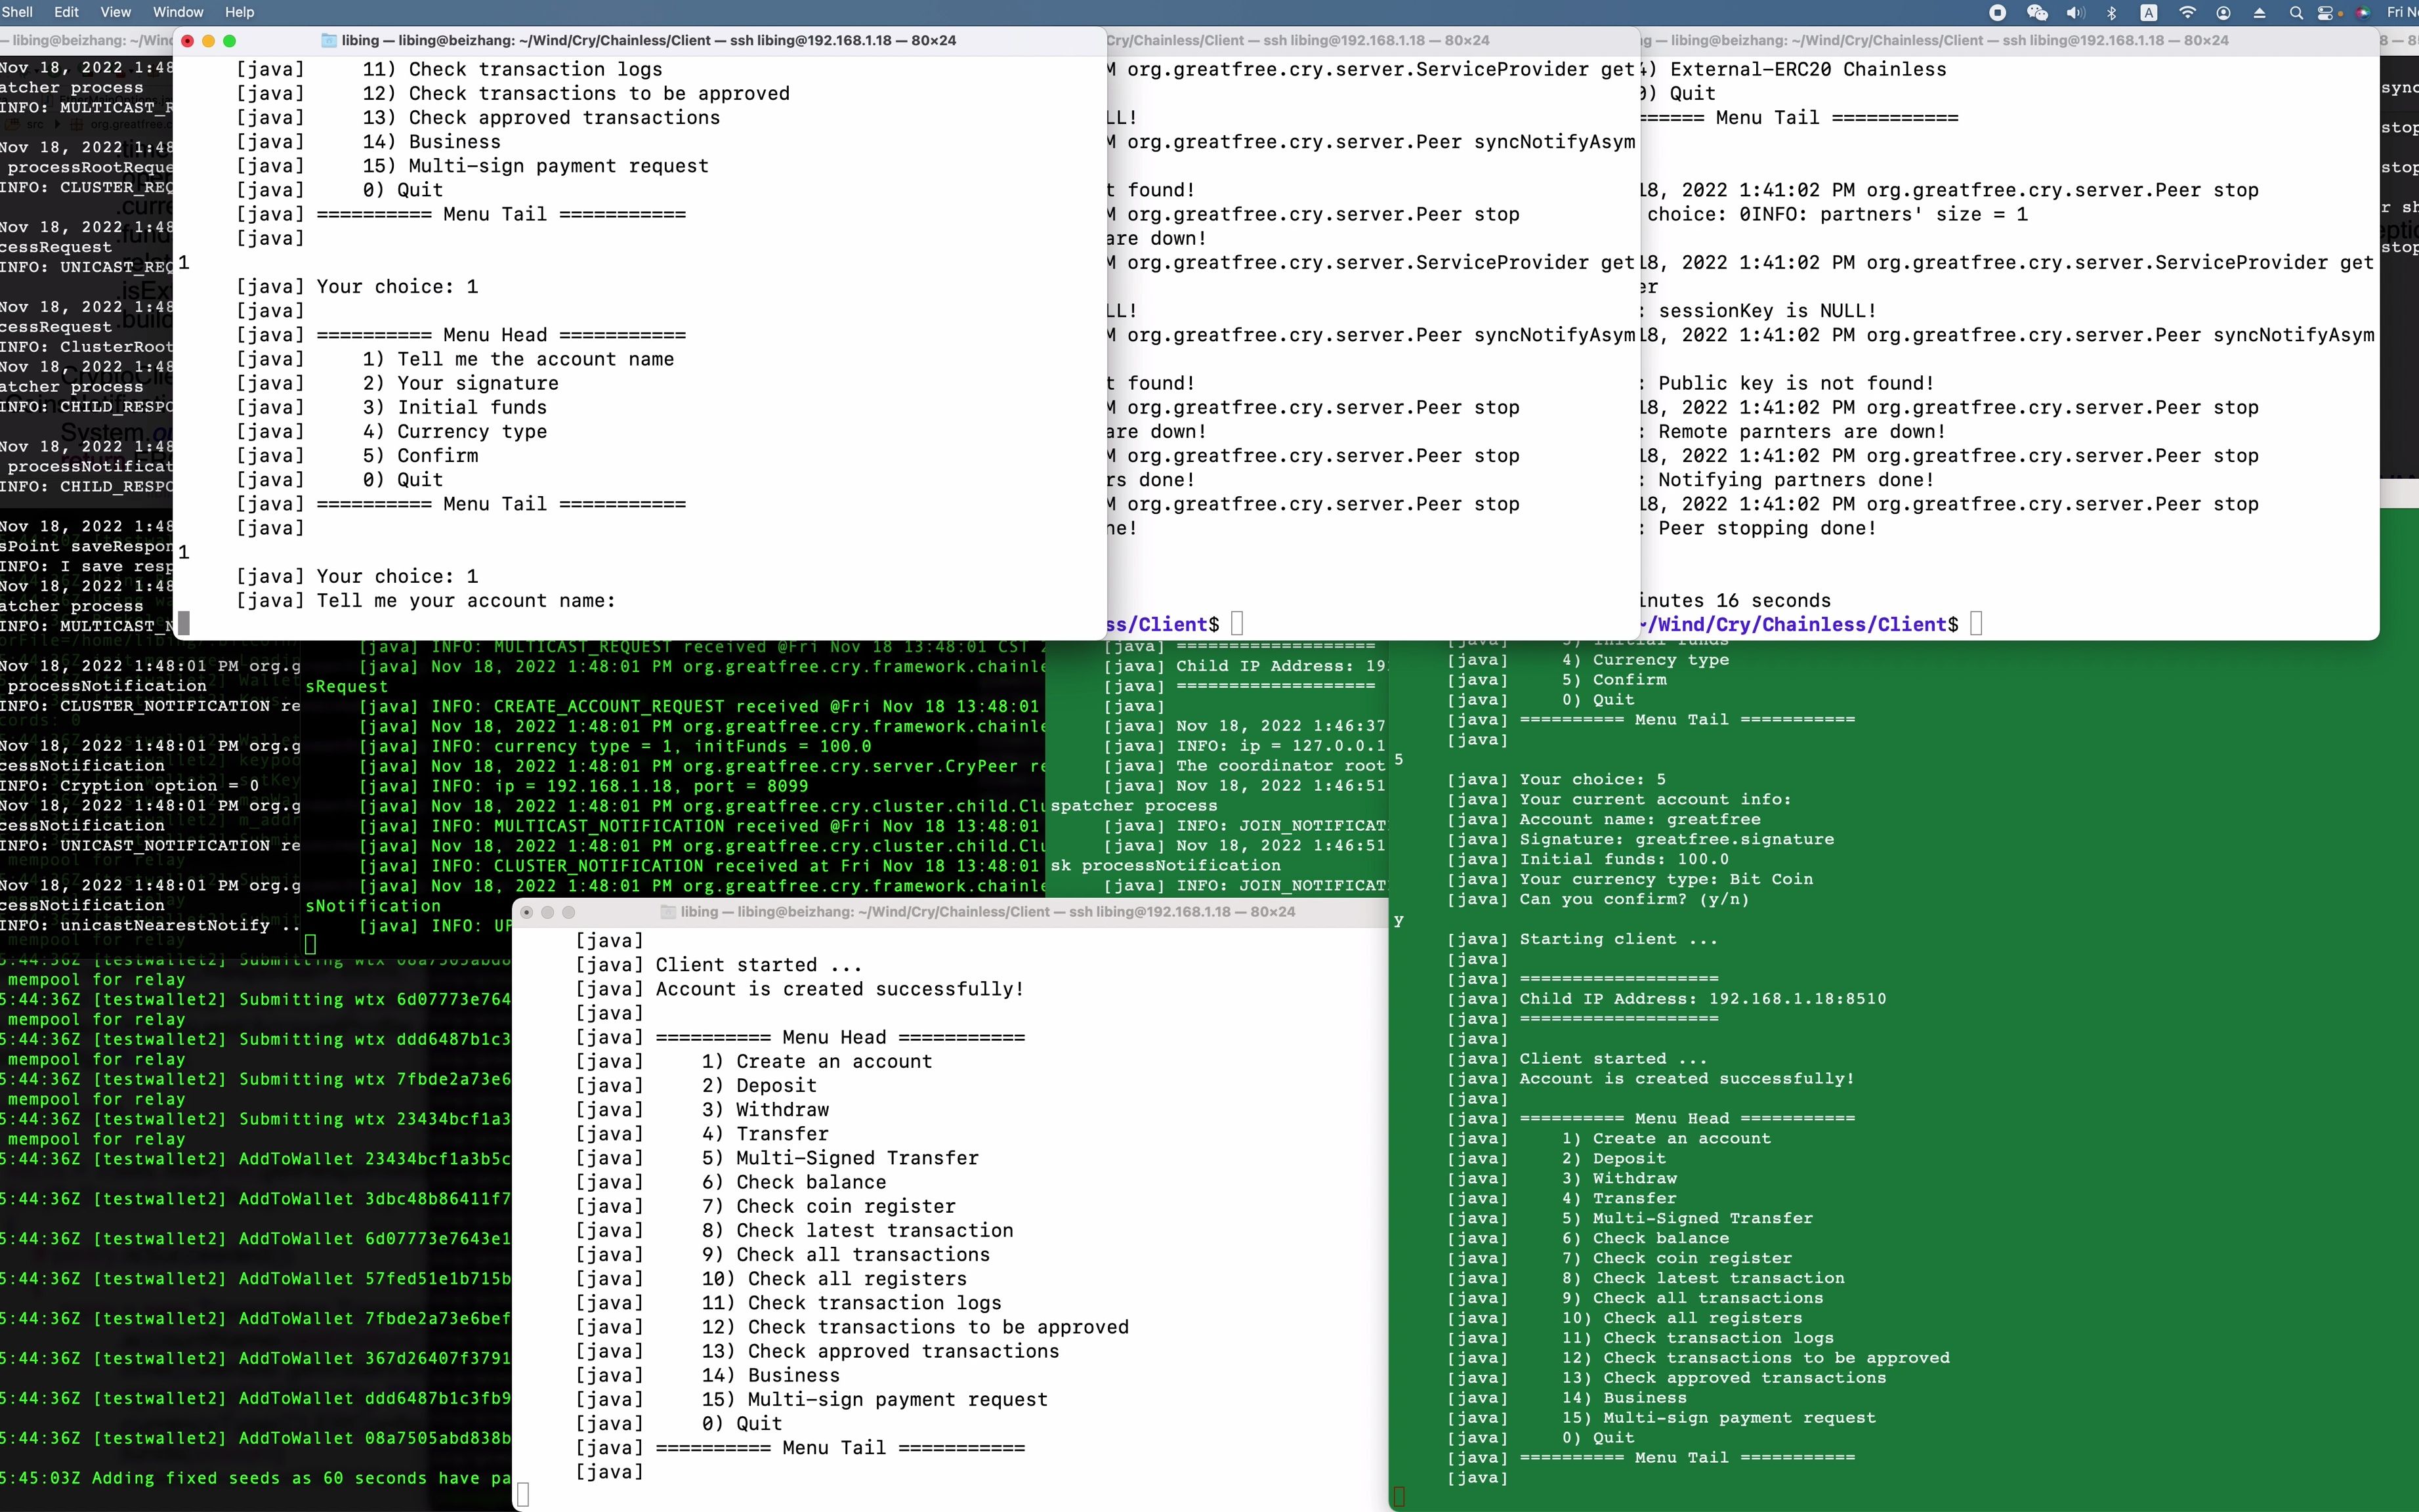
Task: Open Spotlight search
Action: tap(2296, 12)
